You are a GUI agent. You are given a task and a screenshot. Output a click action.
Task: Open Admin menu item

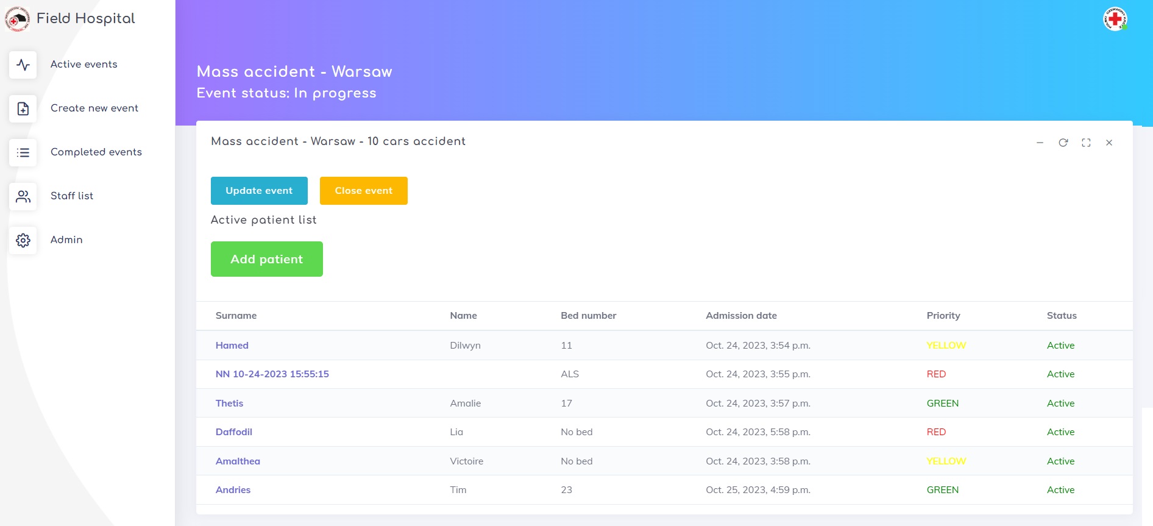(x=66, y=240)
